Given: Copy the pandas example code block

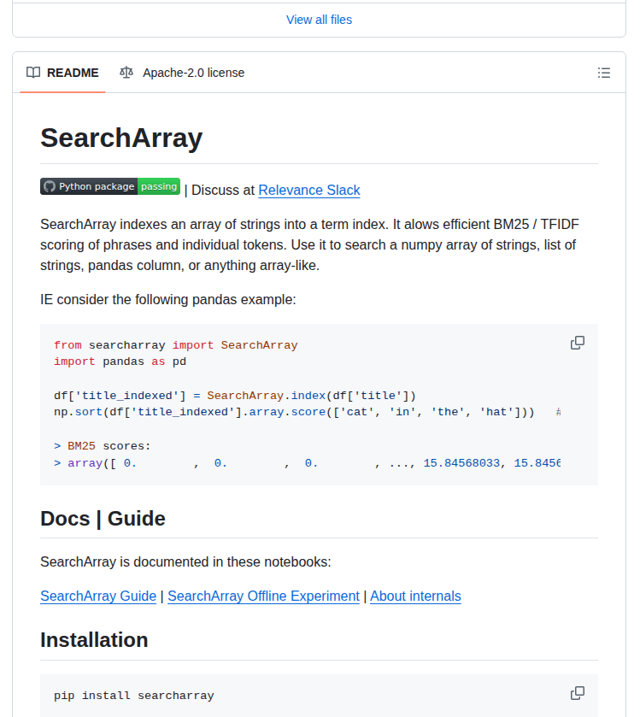Looking at the screenshot, I should pyautogui.click(x=578, y=343).
